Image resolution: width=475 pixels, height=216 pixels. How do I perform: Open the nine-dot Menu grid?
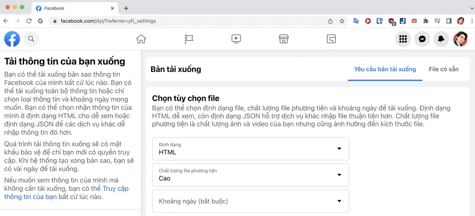tap(403, 39)
